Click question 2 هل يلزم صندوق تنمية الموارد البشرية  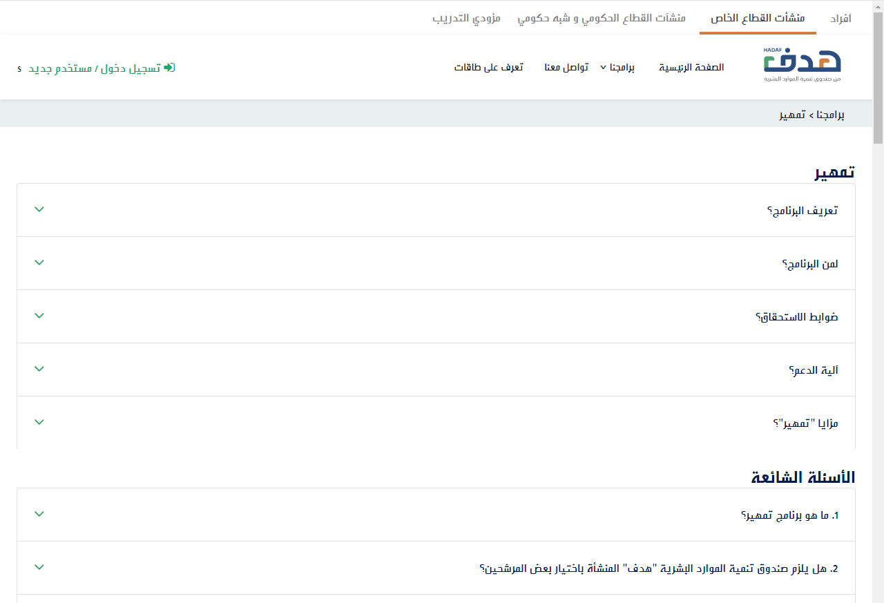659,568
